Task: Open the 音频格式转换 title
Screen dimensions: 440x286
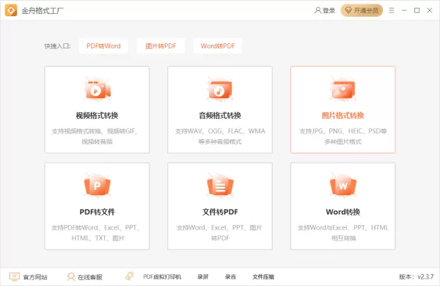Action: [220, 115]
